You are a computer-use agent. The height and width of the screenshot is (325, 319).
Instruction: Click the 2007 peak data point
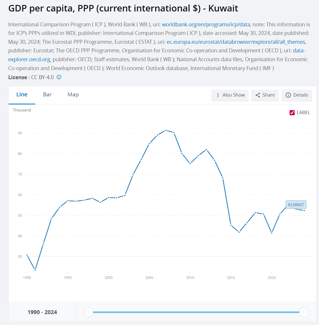(166, 130)
